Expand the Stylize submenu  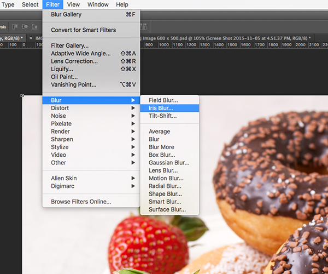(91, 147)
